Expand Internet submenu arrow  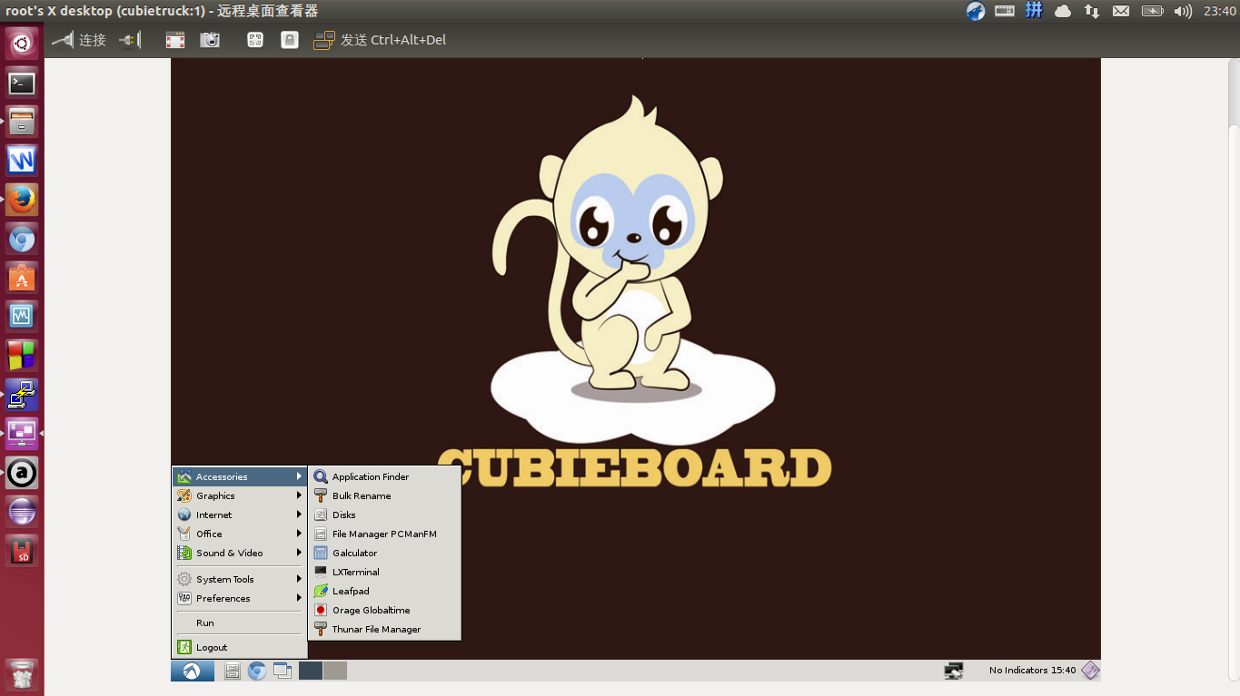tap(299, 515)
